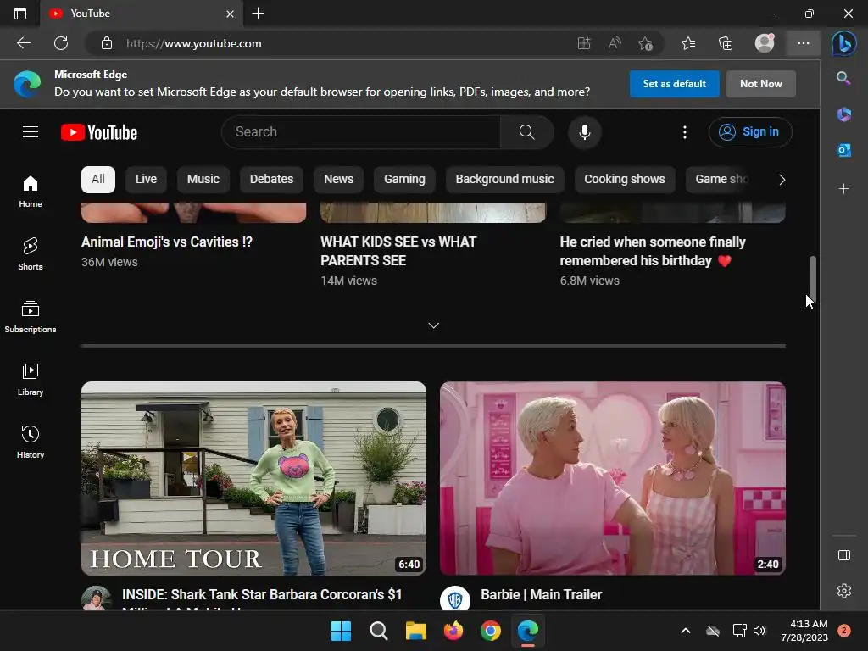
Task: Open Bing Chat sidebar button
Action: coord(843,43)
